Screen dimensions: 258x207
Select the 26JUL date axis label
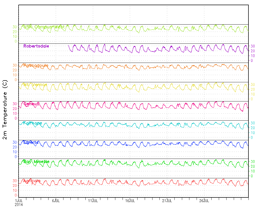coord(204,201)
